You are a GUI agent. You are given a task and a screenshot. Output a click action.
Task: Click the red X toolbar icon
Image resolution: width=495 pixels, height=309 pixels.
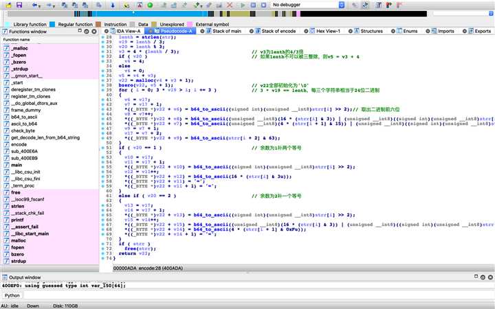coord(230,5)
